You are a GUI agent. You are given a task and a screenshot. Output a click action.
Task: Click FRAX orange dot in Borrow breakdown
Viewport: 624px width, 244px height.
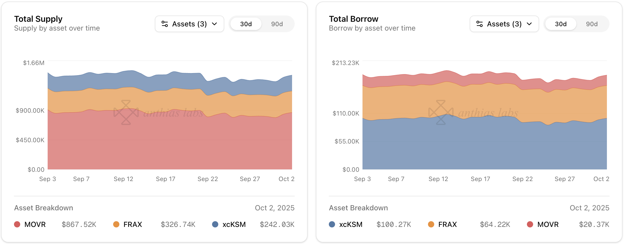(x=431, y=224)
